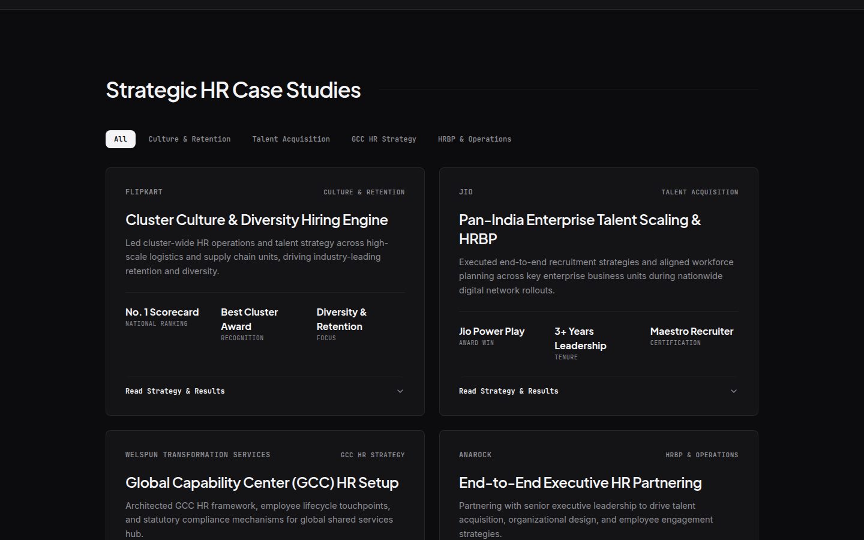Click the Best Cluster Award stat
This screenshot has width=864, height=540.
point(250,320)
